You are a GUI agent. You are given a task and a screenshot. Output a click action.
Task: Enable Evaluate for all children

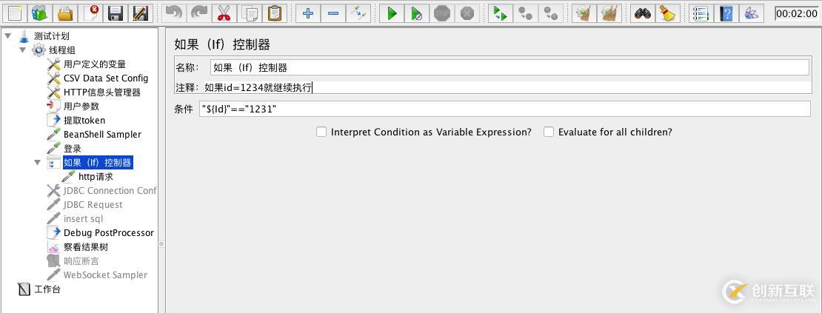click(548, 132)
